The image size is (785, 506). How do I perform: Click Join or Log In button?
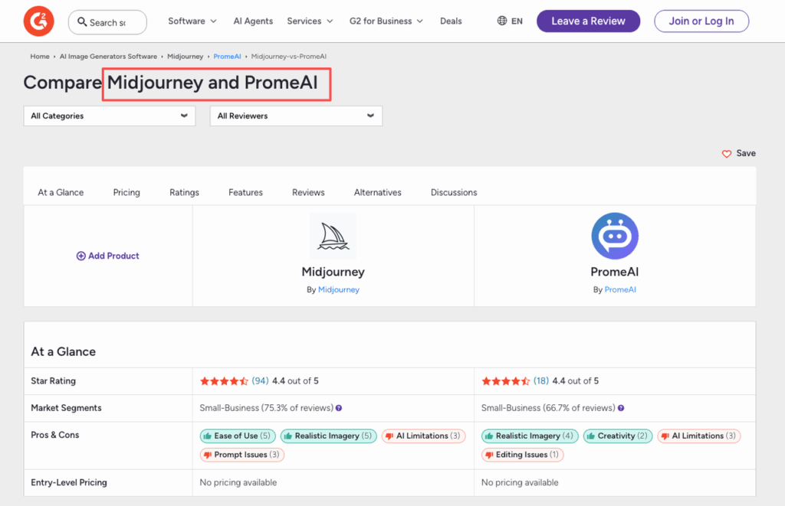point(701,21)
